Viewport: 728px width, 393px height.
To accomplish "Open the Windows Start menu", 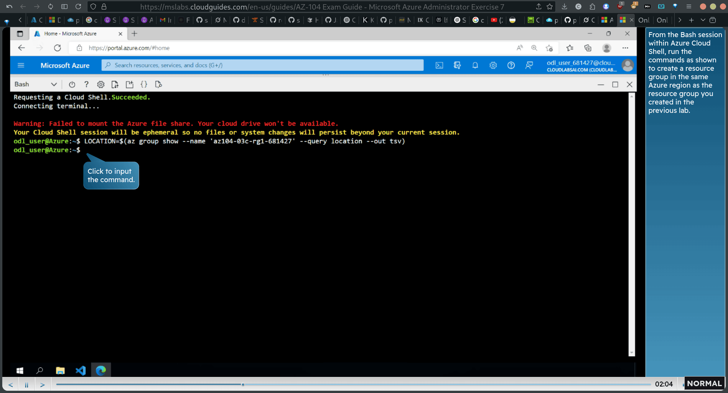I will (20, 370).
